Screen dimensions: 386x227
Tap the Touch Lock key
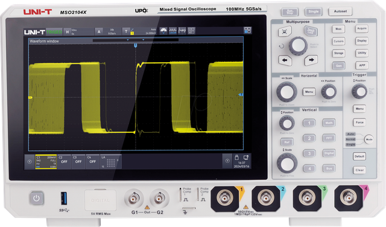pos(311,31)
